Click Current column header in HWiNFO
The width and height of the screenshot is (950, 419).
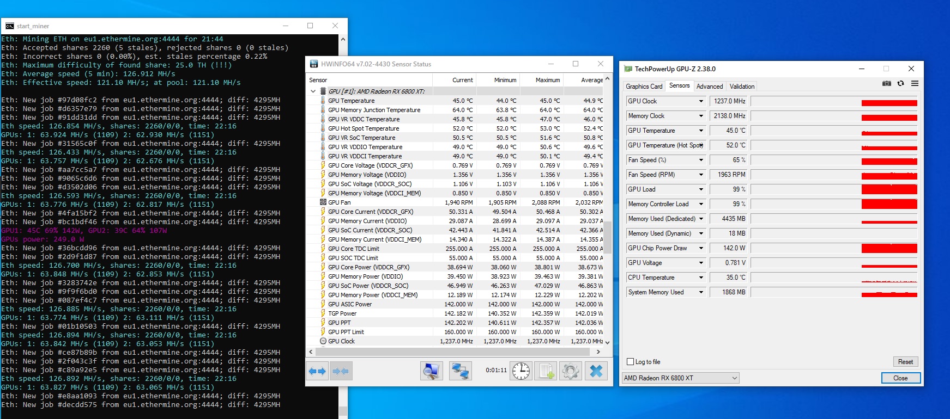coord(455,80)
